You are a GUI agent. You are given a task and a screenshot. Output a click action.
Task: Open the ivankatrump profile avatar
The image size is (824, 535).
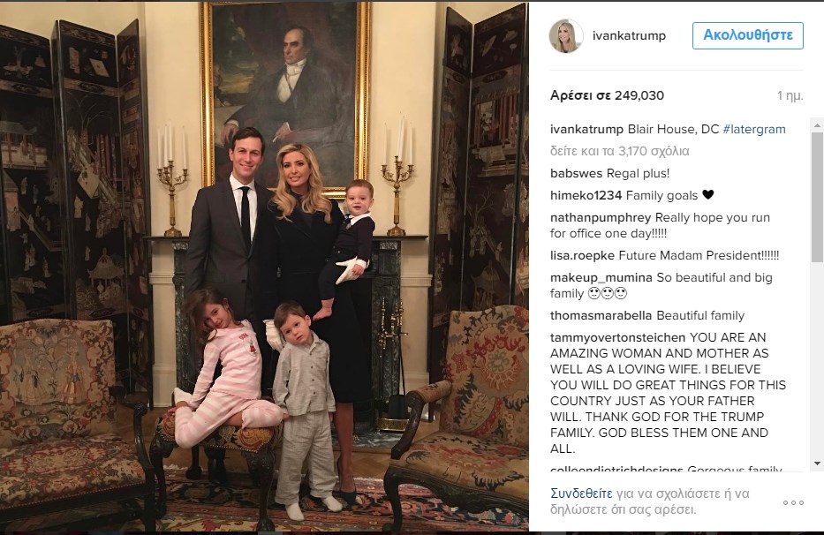click(x=566, y=36)
